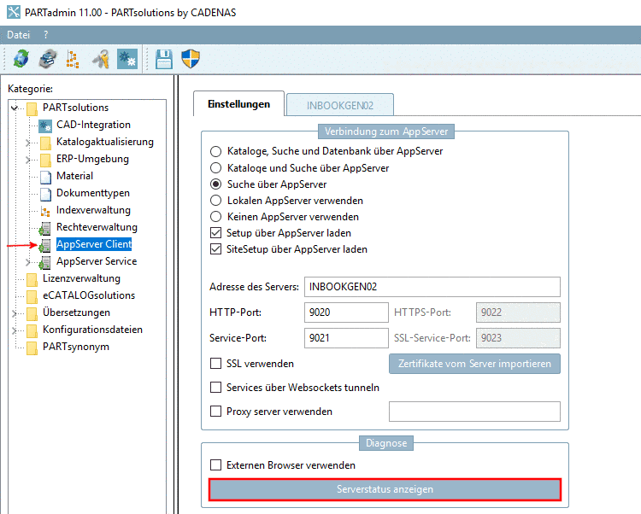Expand the Übersetzungen node

[15, 313]
